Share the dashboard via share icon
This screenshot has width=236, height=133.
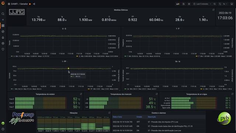point(34,4)
